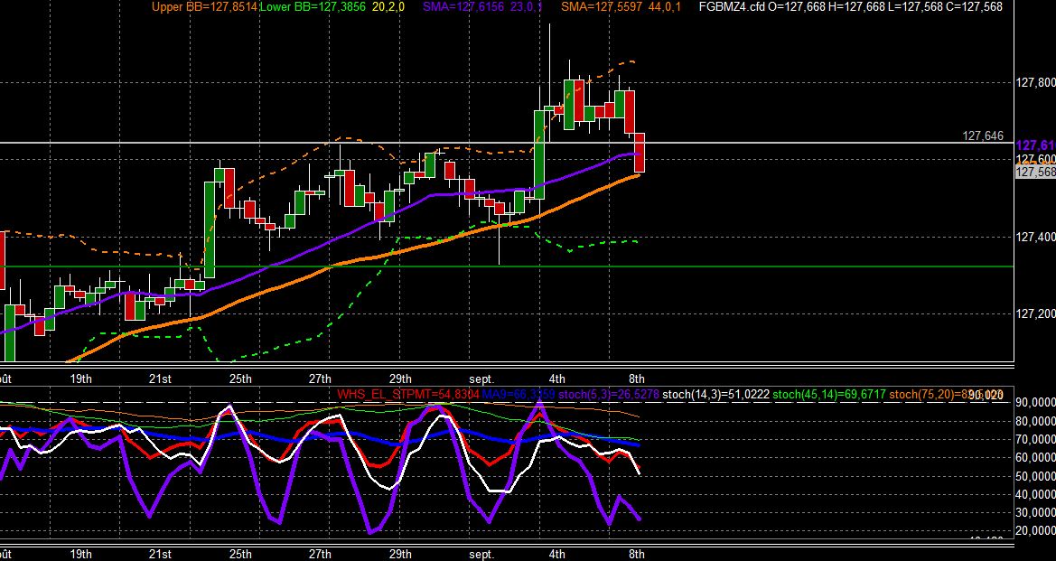This screenshot has height=561, width=1056.
Task: Click 25th on the bottom oscillator date axis
Action: click(240, 555)
